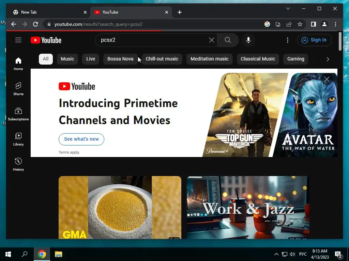The width and height of the screenshot is (349, 261).
Task: Select the YouTube tab
Action: [131, 12]
